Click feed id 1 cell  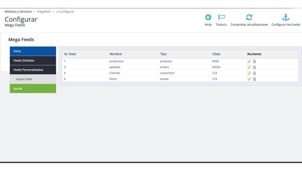coord(65,61)
